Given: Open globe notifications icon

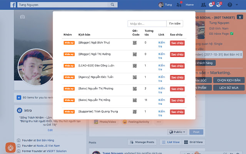Looking at the screenshot, I should coord(218,5).
